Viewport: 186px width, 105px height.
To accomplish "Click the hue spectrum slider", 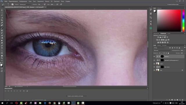I will coord(183,21).
